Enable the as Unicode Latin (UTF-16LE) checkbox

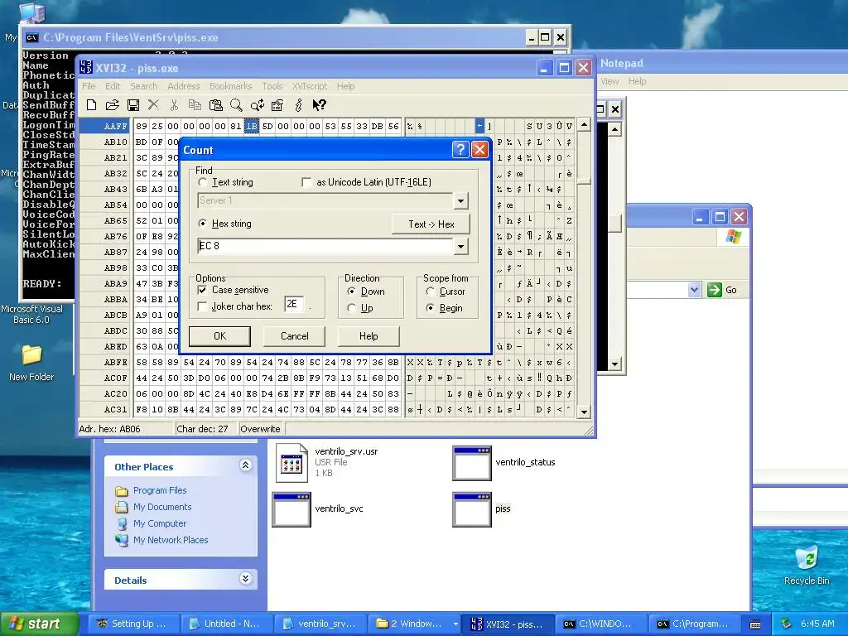(x=306, y=183)
